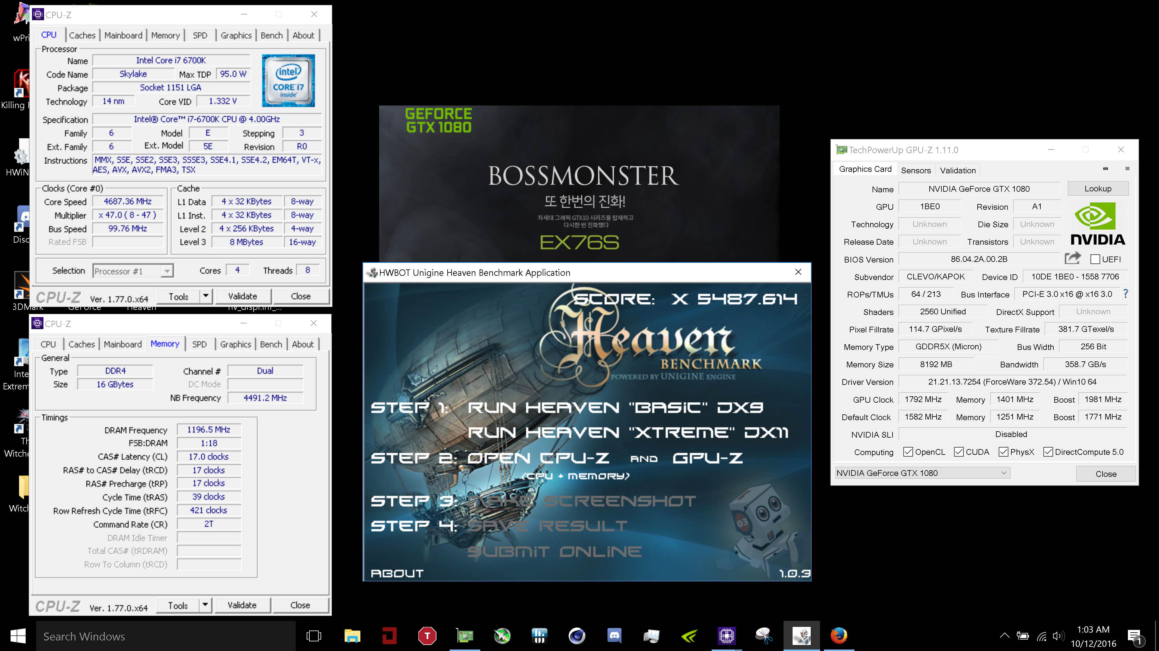The image size is (1159, 651).
Task: Select the Discord desktop shortcut
Action: pos(22,225)
